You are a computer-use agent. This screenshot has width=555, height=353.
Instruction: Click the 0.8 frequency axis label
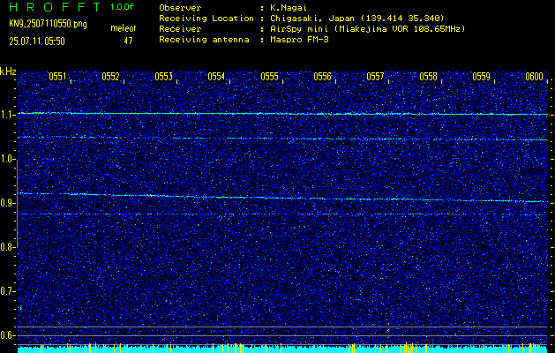(7, 247)
